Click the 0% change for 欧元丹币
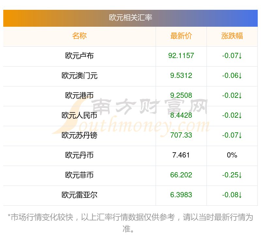The height and width of the screenshot is (239, 261). (232, 155)
